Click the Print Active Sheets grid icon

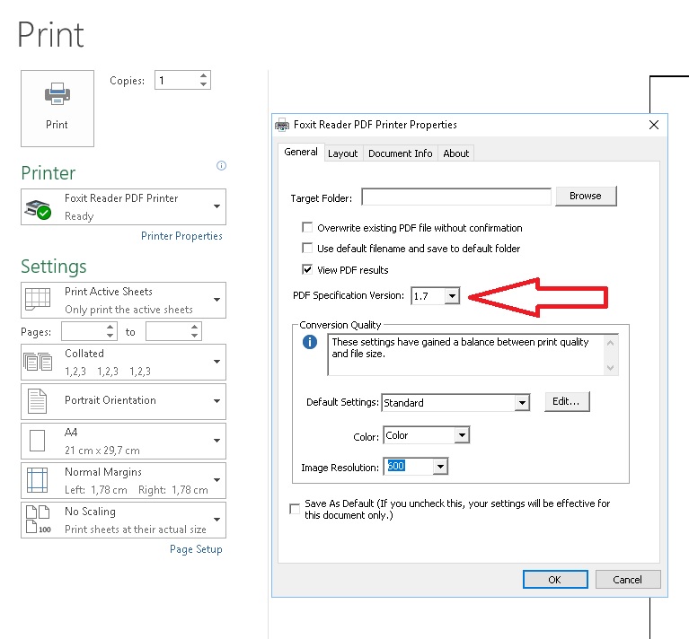(38, 299)
